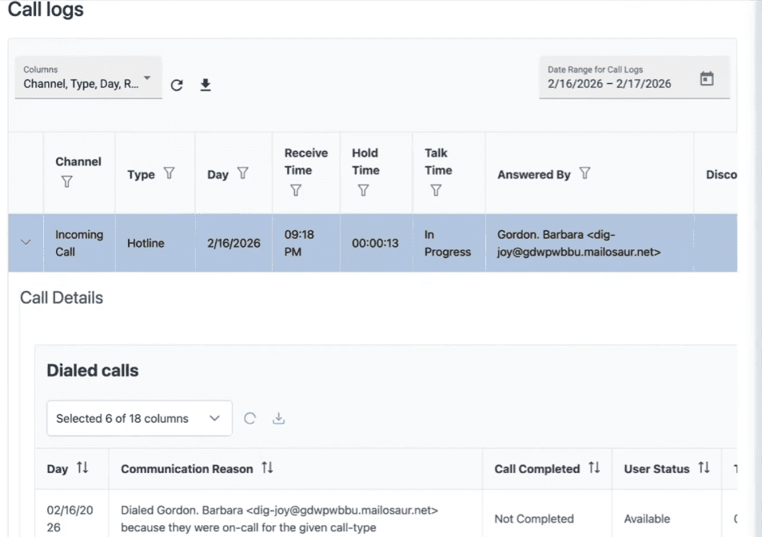Filter the Answered By column
762x537 pixels.
coord(584,174)
